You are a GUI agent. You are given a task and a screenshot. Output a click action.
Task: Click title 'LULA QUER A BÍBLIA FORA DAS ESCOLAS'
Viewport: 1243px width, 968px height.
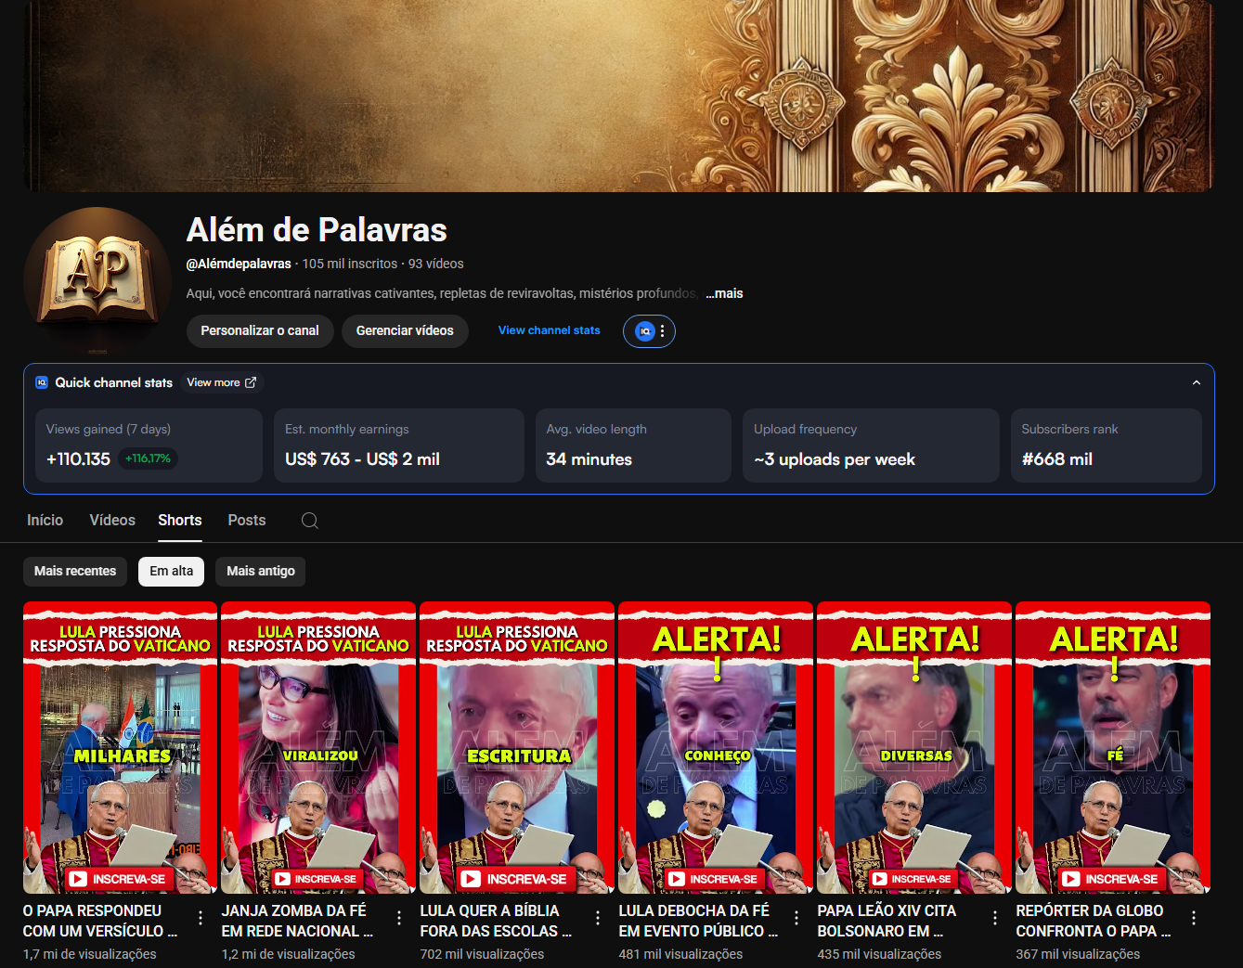pyautogui.click(x=496, y=921)
